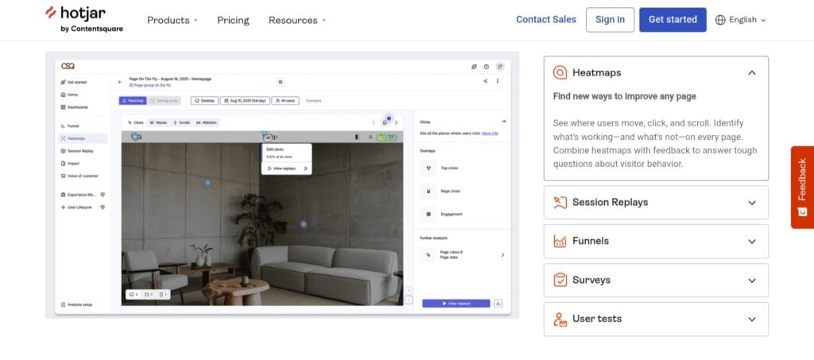Open the Aug 10, 2025 date picker

point(245,101)
